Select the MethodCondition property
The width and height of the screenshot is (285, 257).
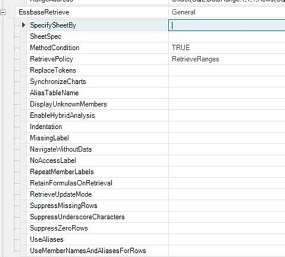tap(55, 47)
